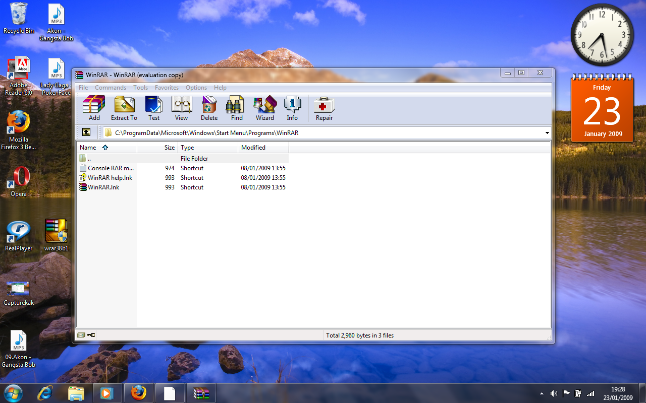Switch to Firefox on the taskbar
The width and height of the screenshot is (646, 403).
point(138,393)
